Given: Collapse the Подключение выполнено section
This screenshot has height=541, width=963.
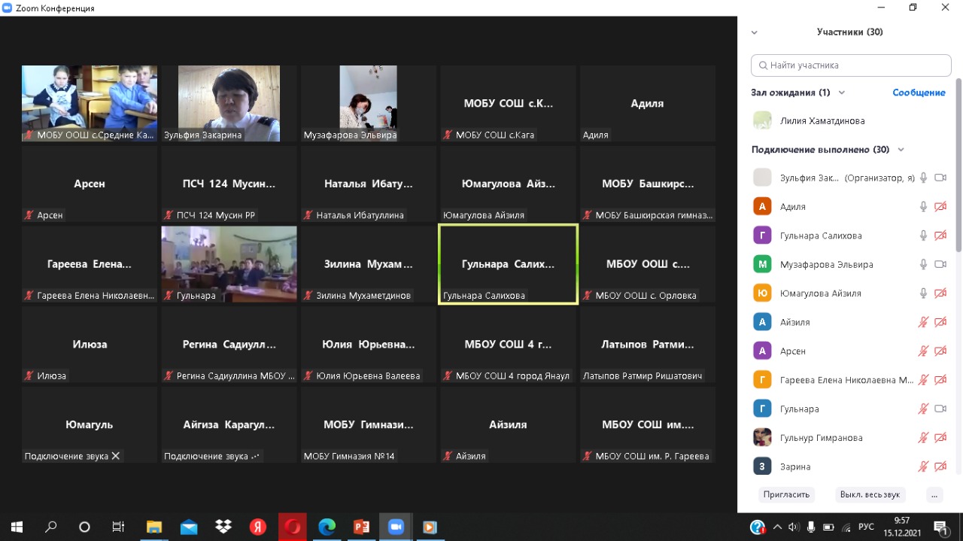Looking at the screenshot, I should pyautogui.click(x=901, y=150).
